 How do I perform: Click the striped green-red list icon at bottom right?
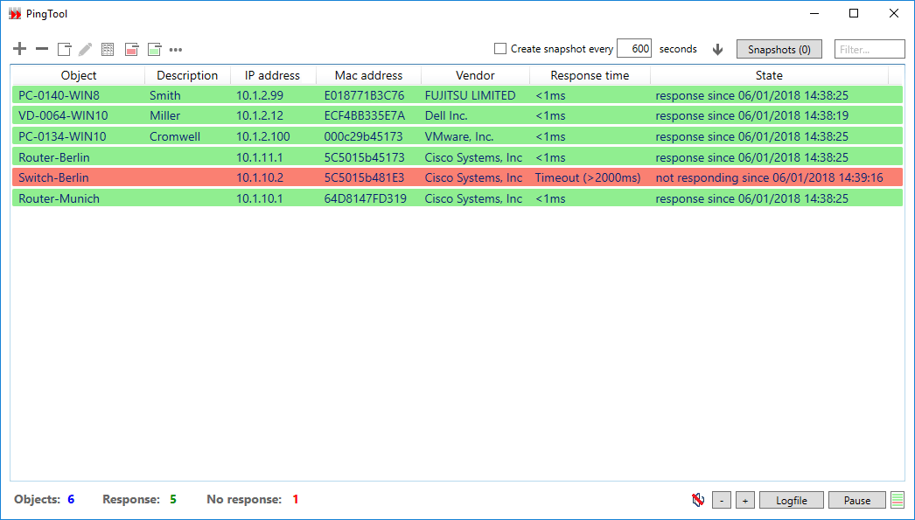coord(898,500)
